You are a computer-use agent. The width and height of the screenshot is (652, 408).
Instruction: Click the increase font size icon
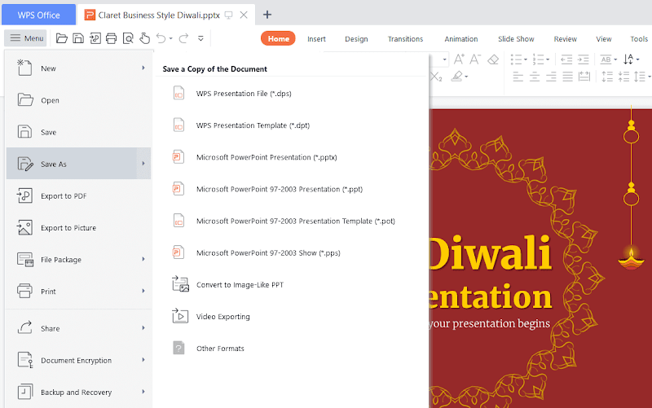pos(459,59)
